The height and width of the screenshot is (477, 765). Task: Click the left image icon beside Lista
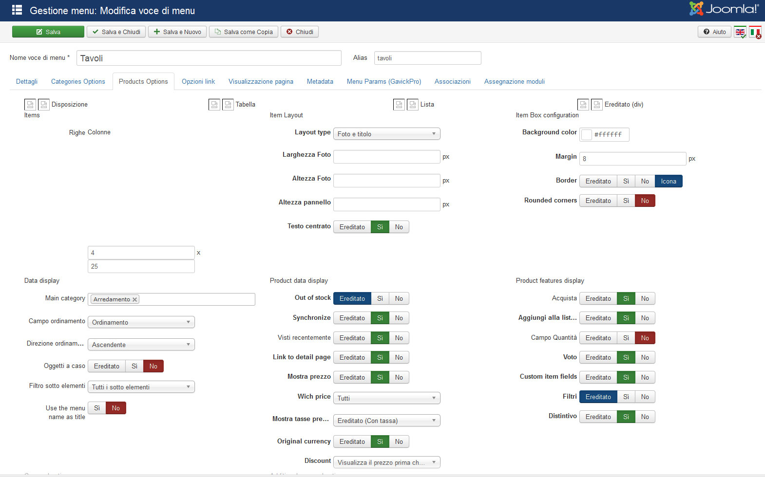click(399, 105)
